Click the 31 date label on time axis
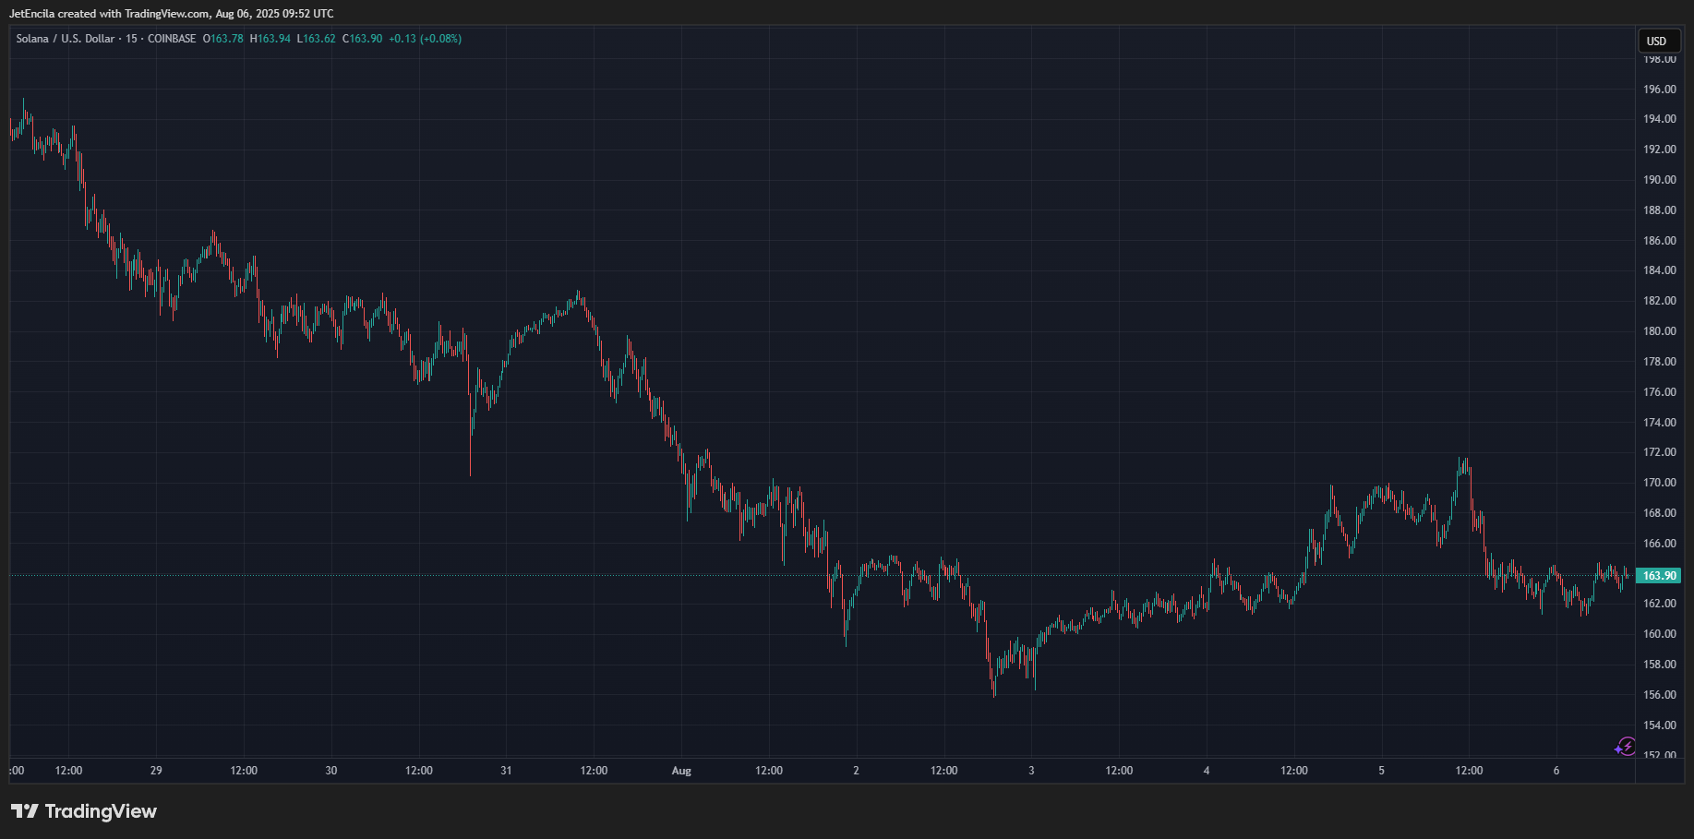The width and height of the screenshot is (1694, 839). (x=506, y=771)
